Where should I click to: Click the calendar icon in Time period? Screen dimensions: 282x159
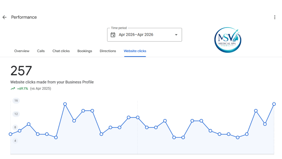(113, 35)
